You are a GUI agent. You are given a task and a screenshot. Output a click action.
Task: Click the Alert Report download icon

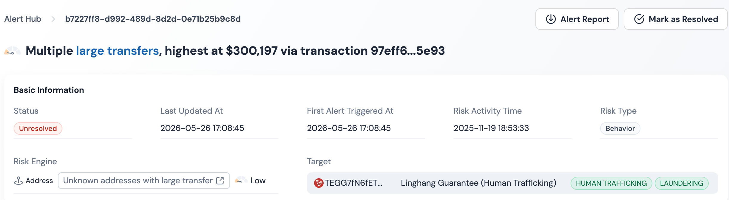point(551,19)
